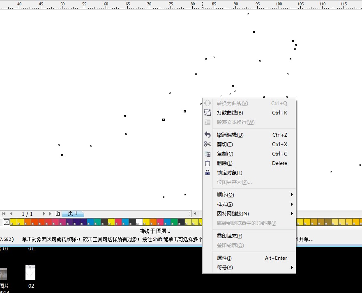Open the 02 file thumbnail below
The height and width of the screenshot is (293, 362).
coord(30,272)
